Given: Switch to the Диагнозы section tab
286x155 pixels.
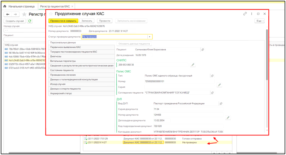Looking at the screenshot, I should coord(56,57).
